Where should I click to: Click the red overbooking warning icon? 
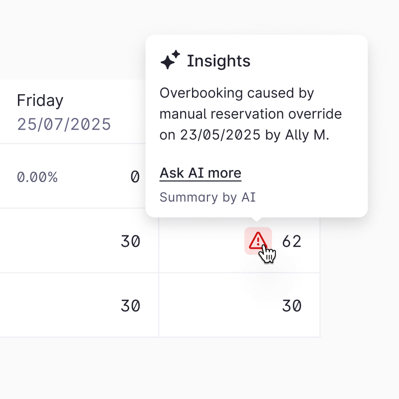point(257,240)
